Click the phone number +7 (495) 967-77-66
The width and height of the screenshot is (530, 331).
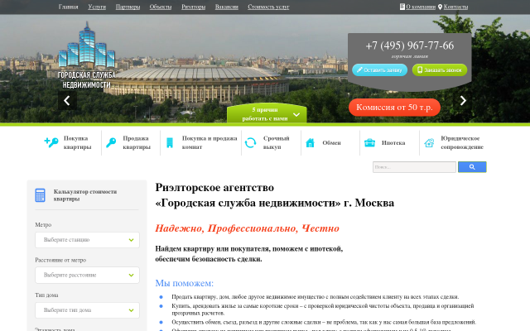410,46
